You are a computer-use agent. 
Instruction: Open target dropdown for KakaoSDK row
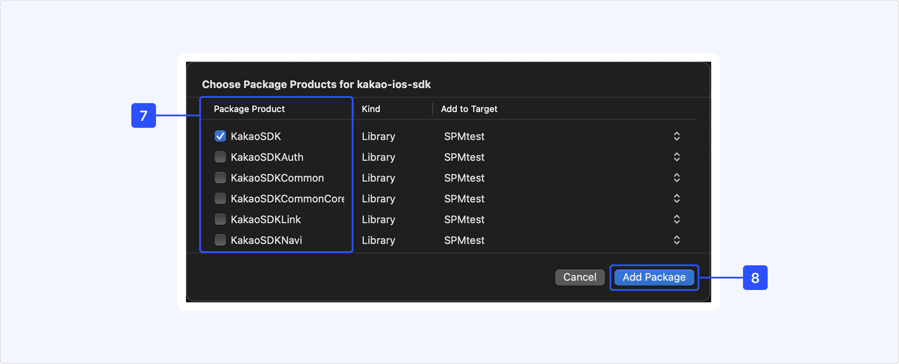click(676, 136)
